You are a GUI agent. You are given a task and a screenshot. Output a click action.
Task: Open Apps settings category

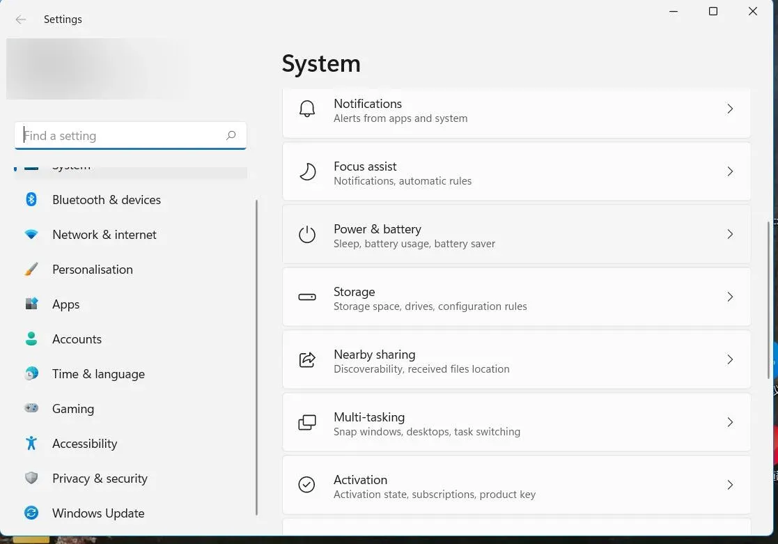130,304
